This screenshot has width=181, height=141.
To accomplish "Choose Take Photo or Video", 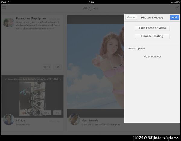I will [152, 28].
